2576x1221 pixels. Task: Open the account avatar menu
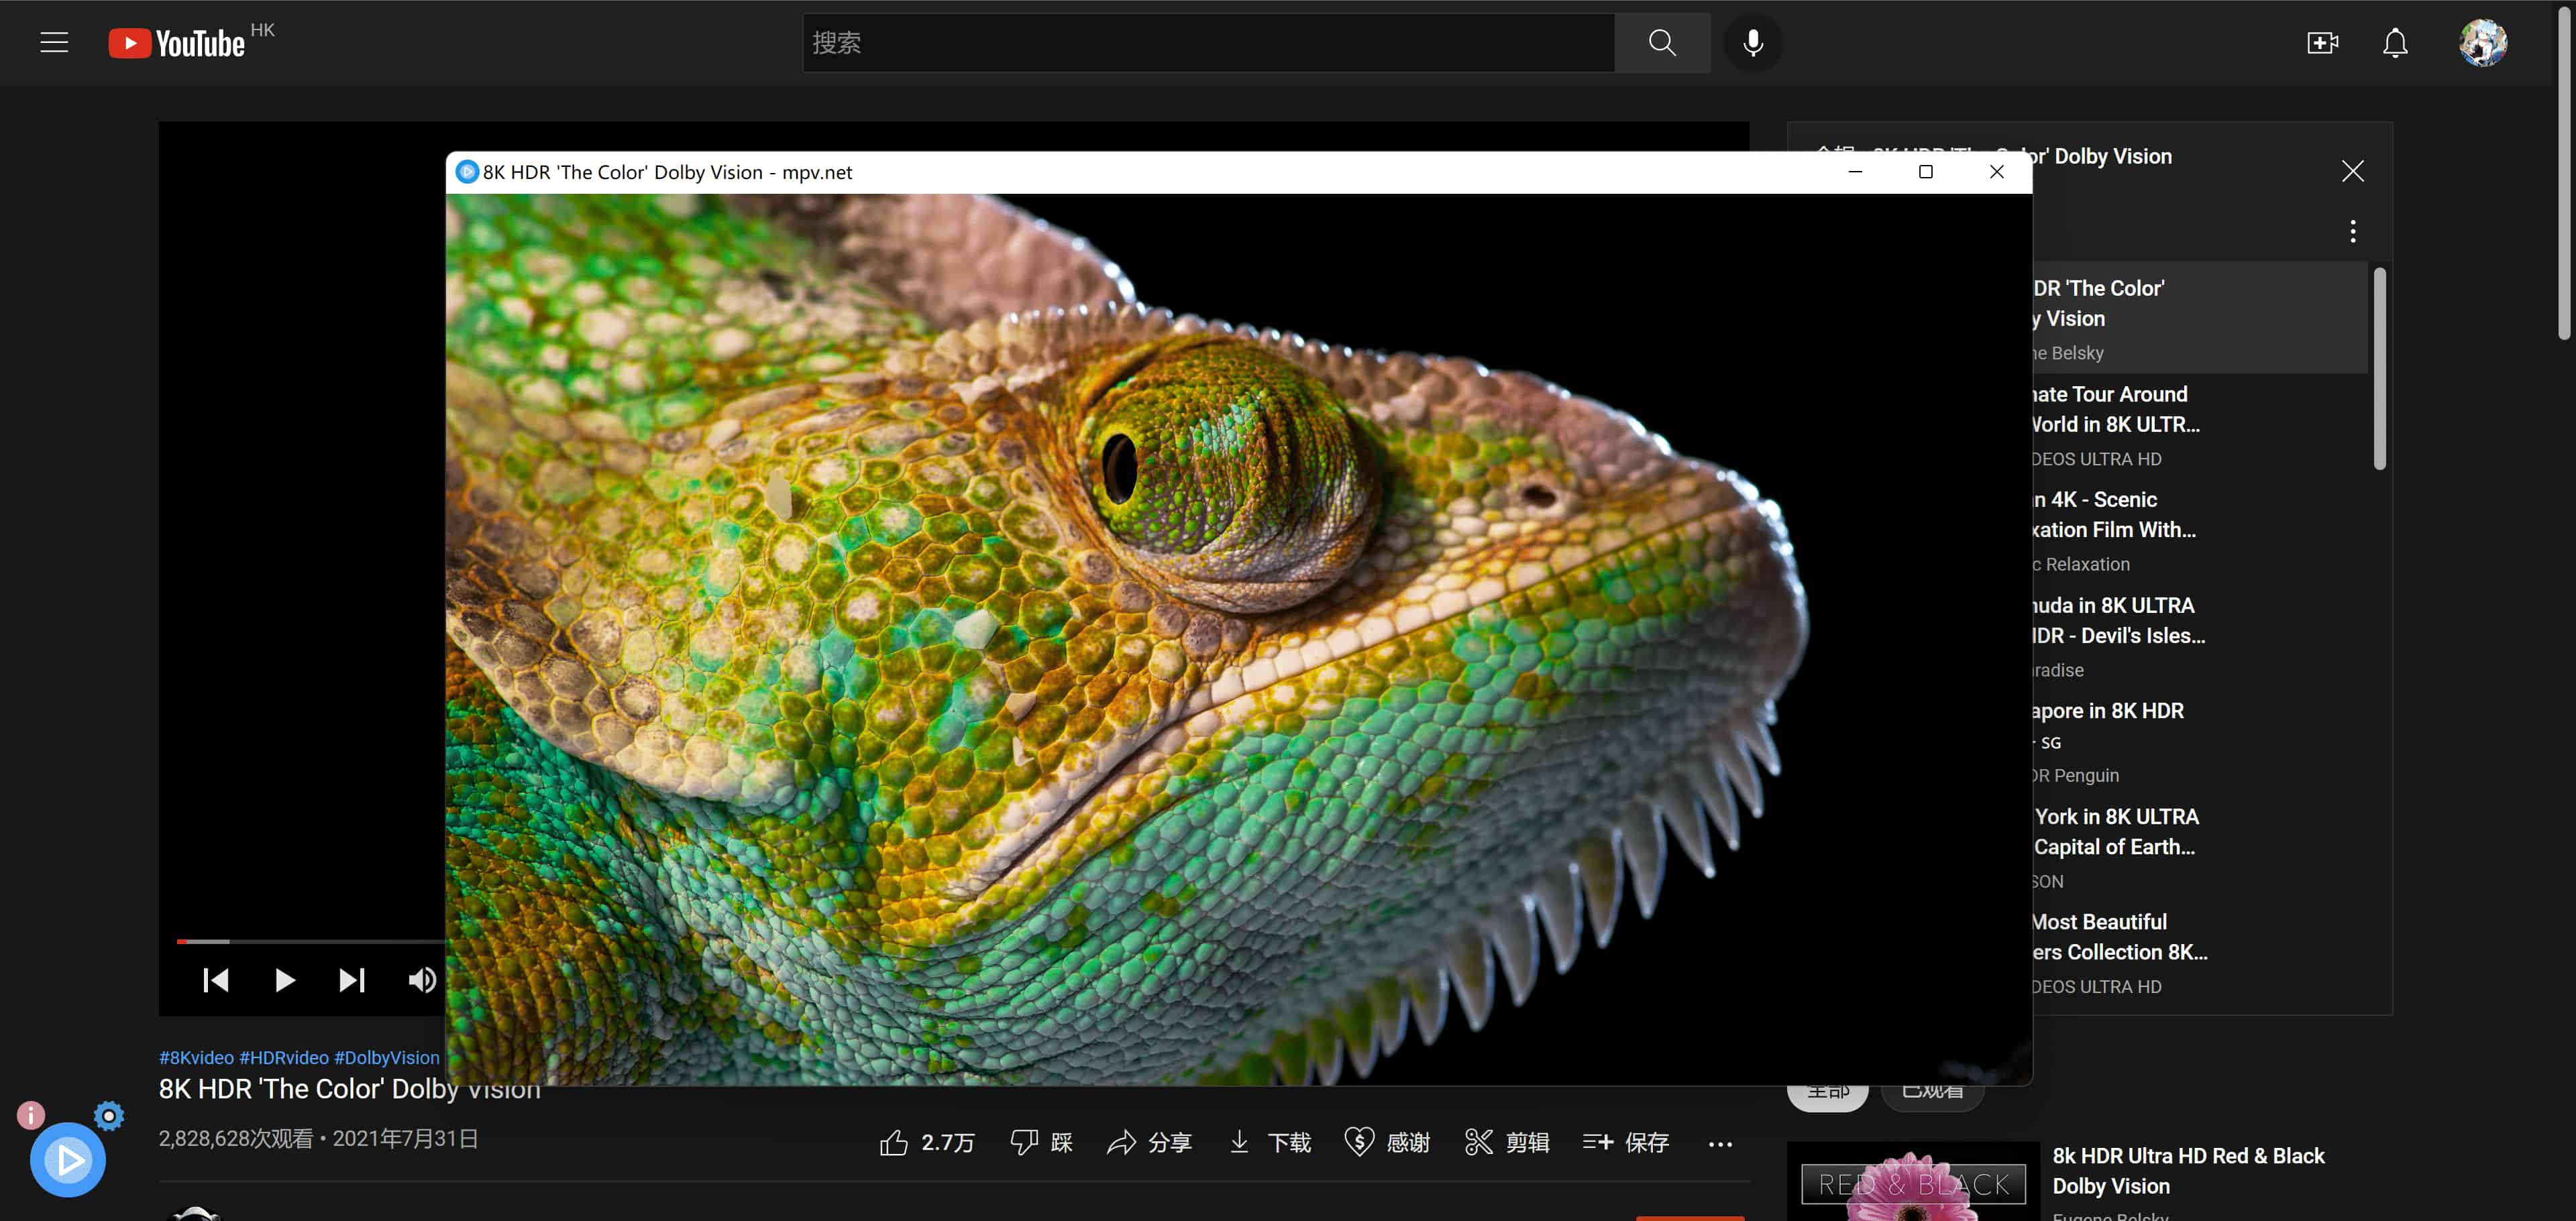click(2482, 43)
